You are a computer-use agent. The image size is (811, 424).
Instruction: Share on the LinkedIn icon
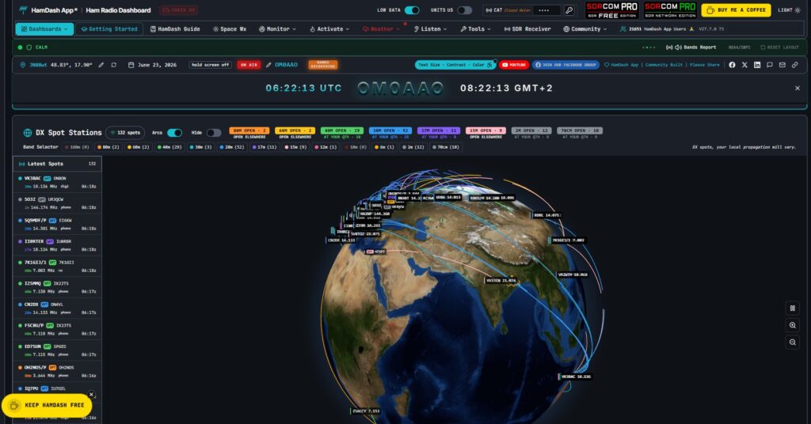(x=757, y=65)
